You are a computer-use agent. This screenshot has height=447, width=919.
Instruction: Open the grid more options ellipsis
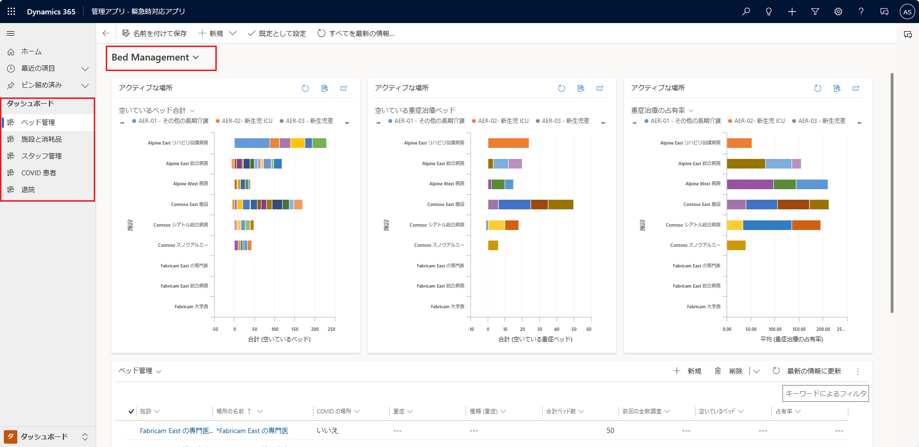[858, 371]
